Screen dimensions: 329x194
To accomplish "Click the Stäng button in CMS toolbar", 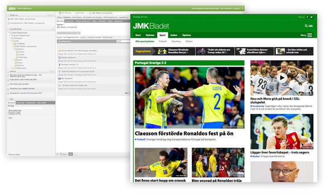I will click(59, 17).
